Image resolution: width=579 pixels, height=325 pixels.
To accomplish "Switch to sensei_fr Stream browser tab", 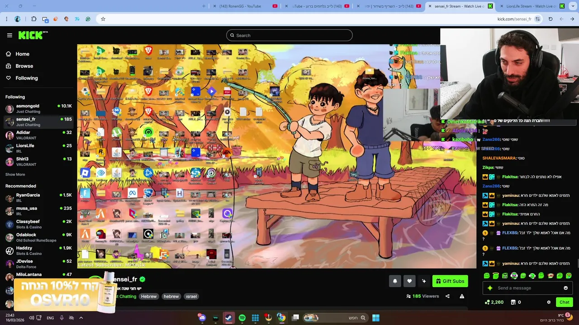I will click(x=461, y=6).
